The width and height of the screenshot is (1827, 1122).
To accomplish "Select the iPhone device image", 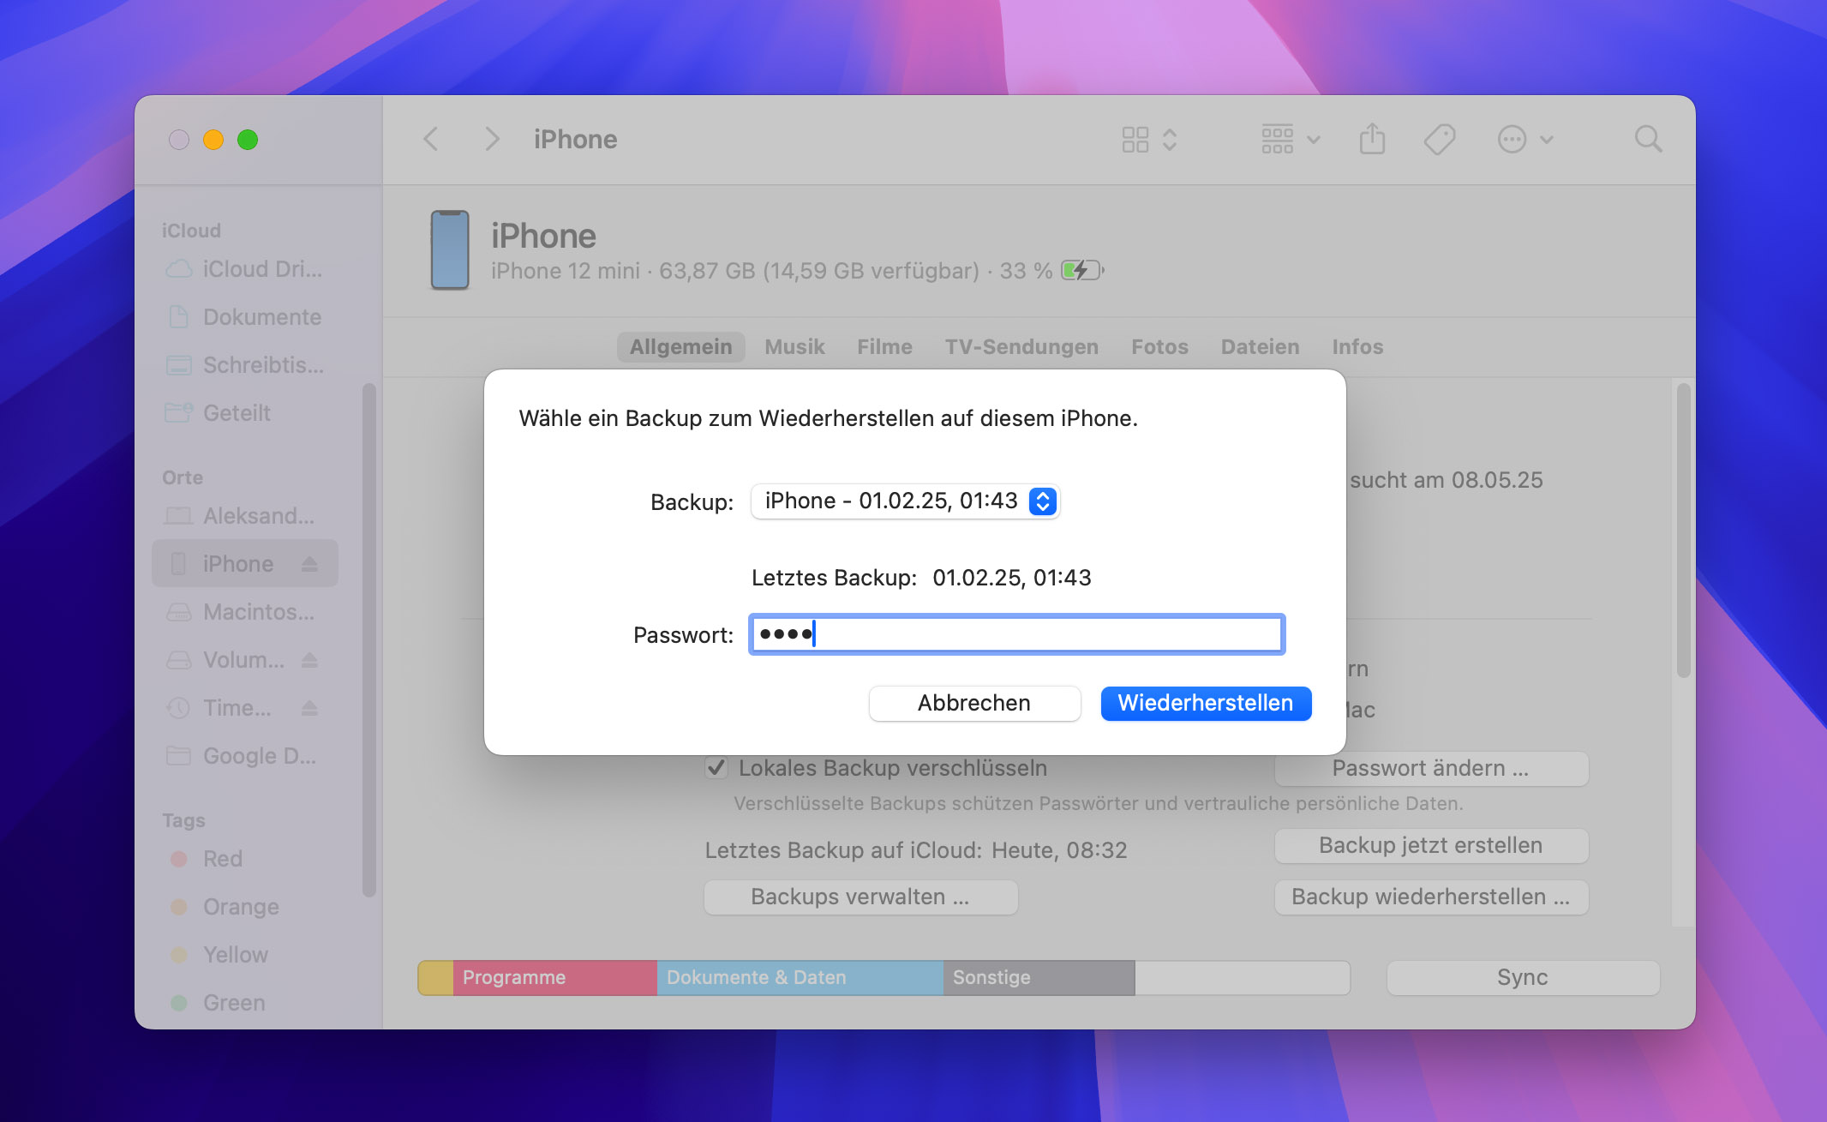I will click(x=450, y=249).
